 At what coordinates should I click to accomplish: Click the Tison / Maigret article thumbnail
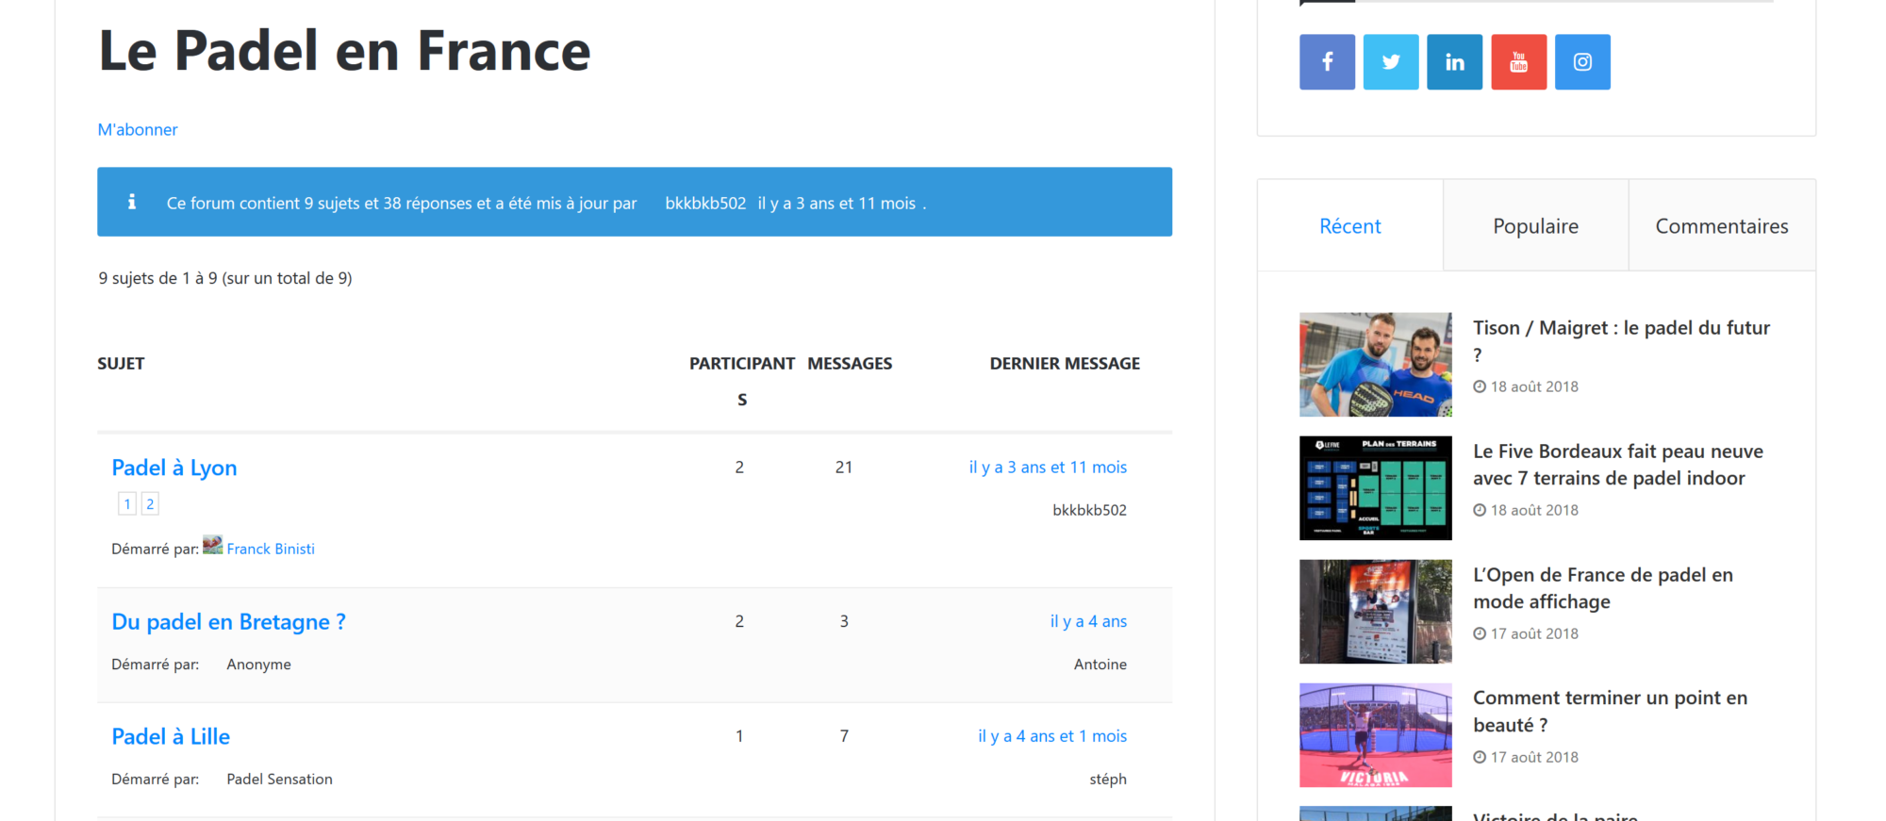[1375, 365]
